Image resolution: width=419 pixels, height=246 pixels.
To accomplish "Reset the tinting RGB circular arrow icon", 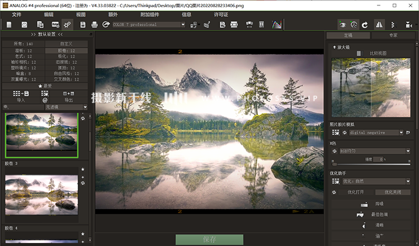I will (334, 151).
